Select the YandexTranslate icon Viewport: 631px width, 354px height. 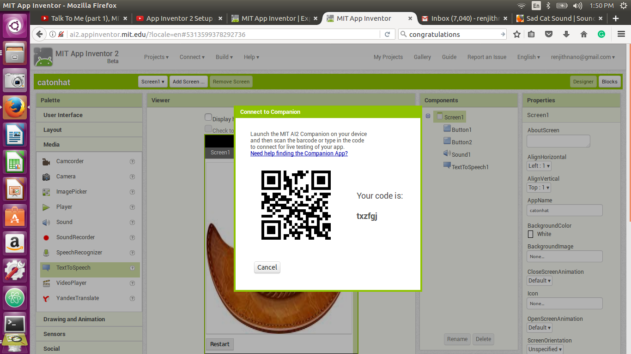point(46,298)
